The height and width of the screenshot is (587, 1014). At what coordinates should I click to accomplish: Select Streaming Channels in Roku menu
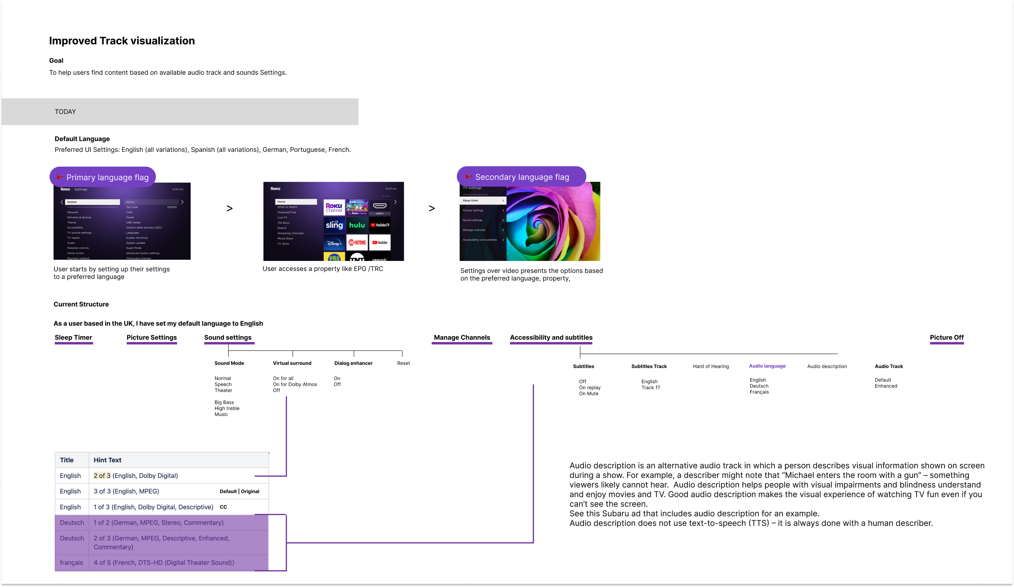[291, 233]
